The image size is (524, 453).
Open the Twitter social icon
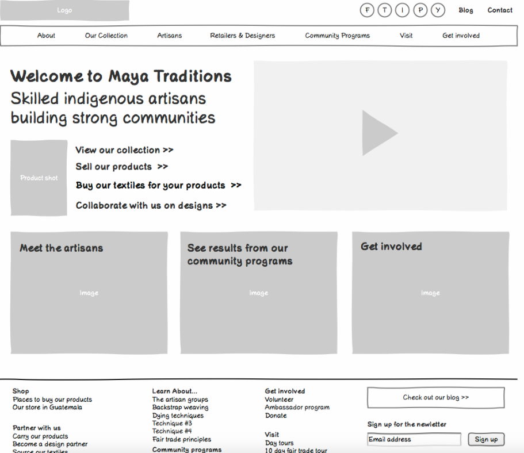click(384, 10)
